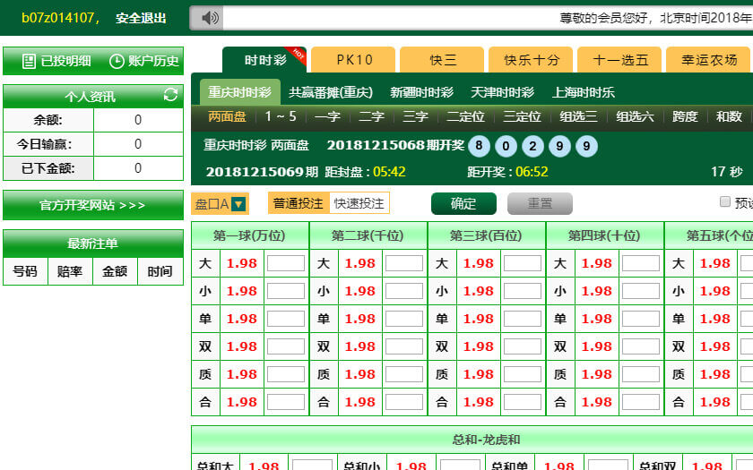Viewport: 753px width, 470px height.
Task: Click the first drawn ball number 8
Action: [480, 146]
